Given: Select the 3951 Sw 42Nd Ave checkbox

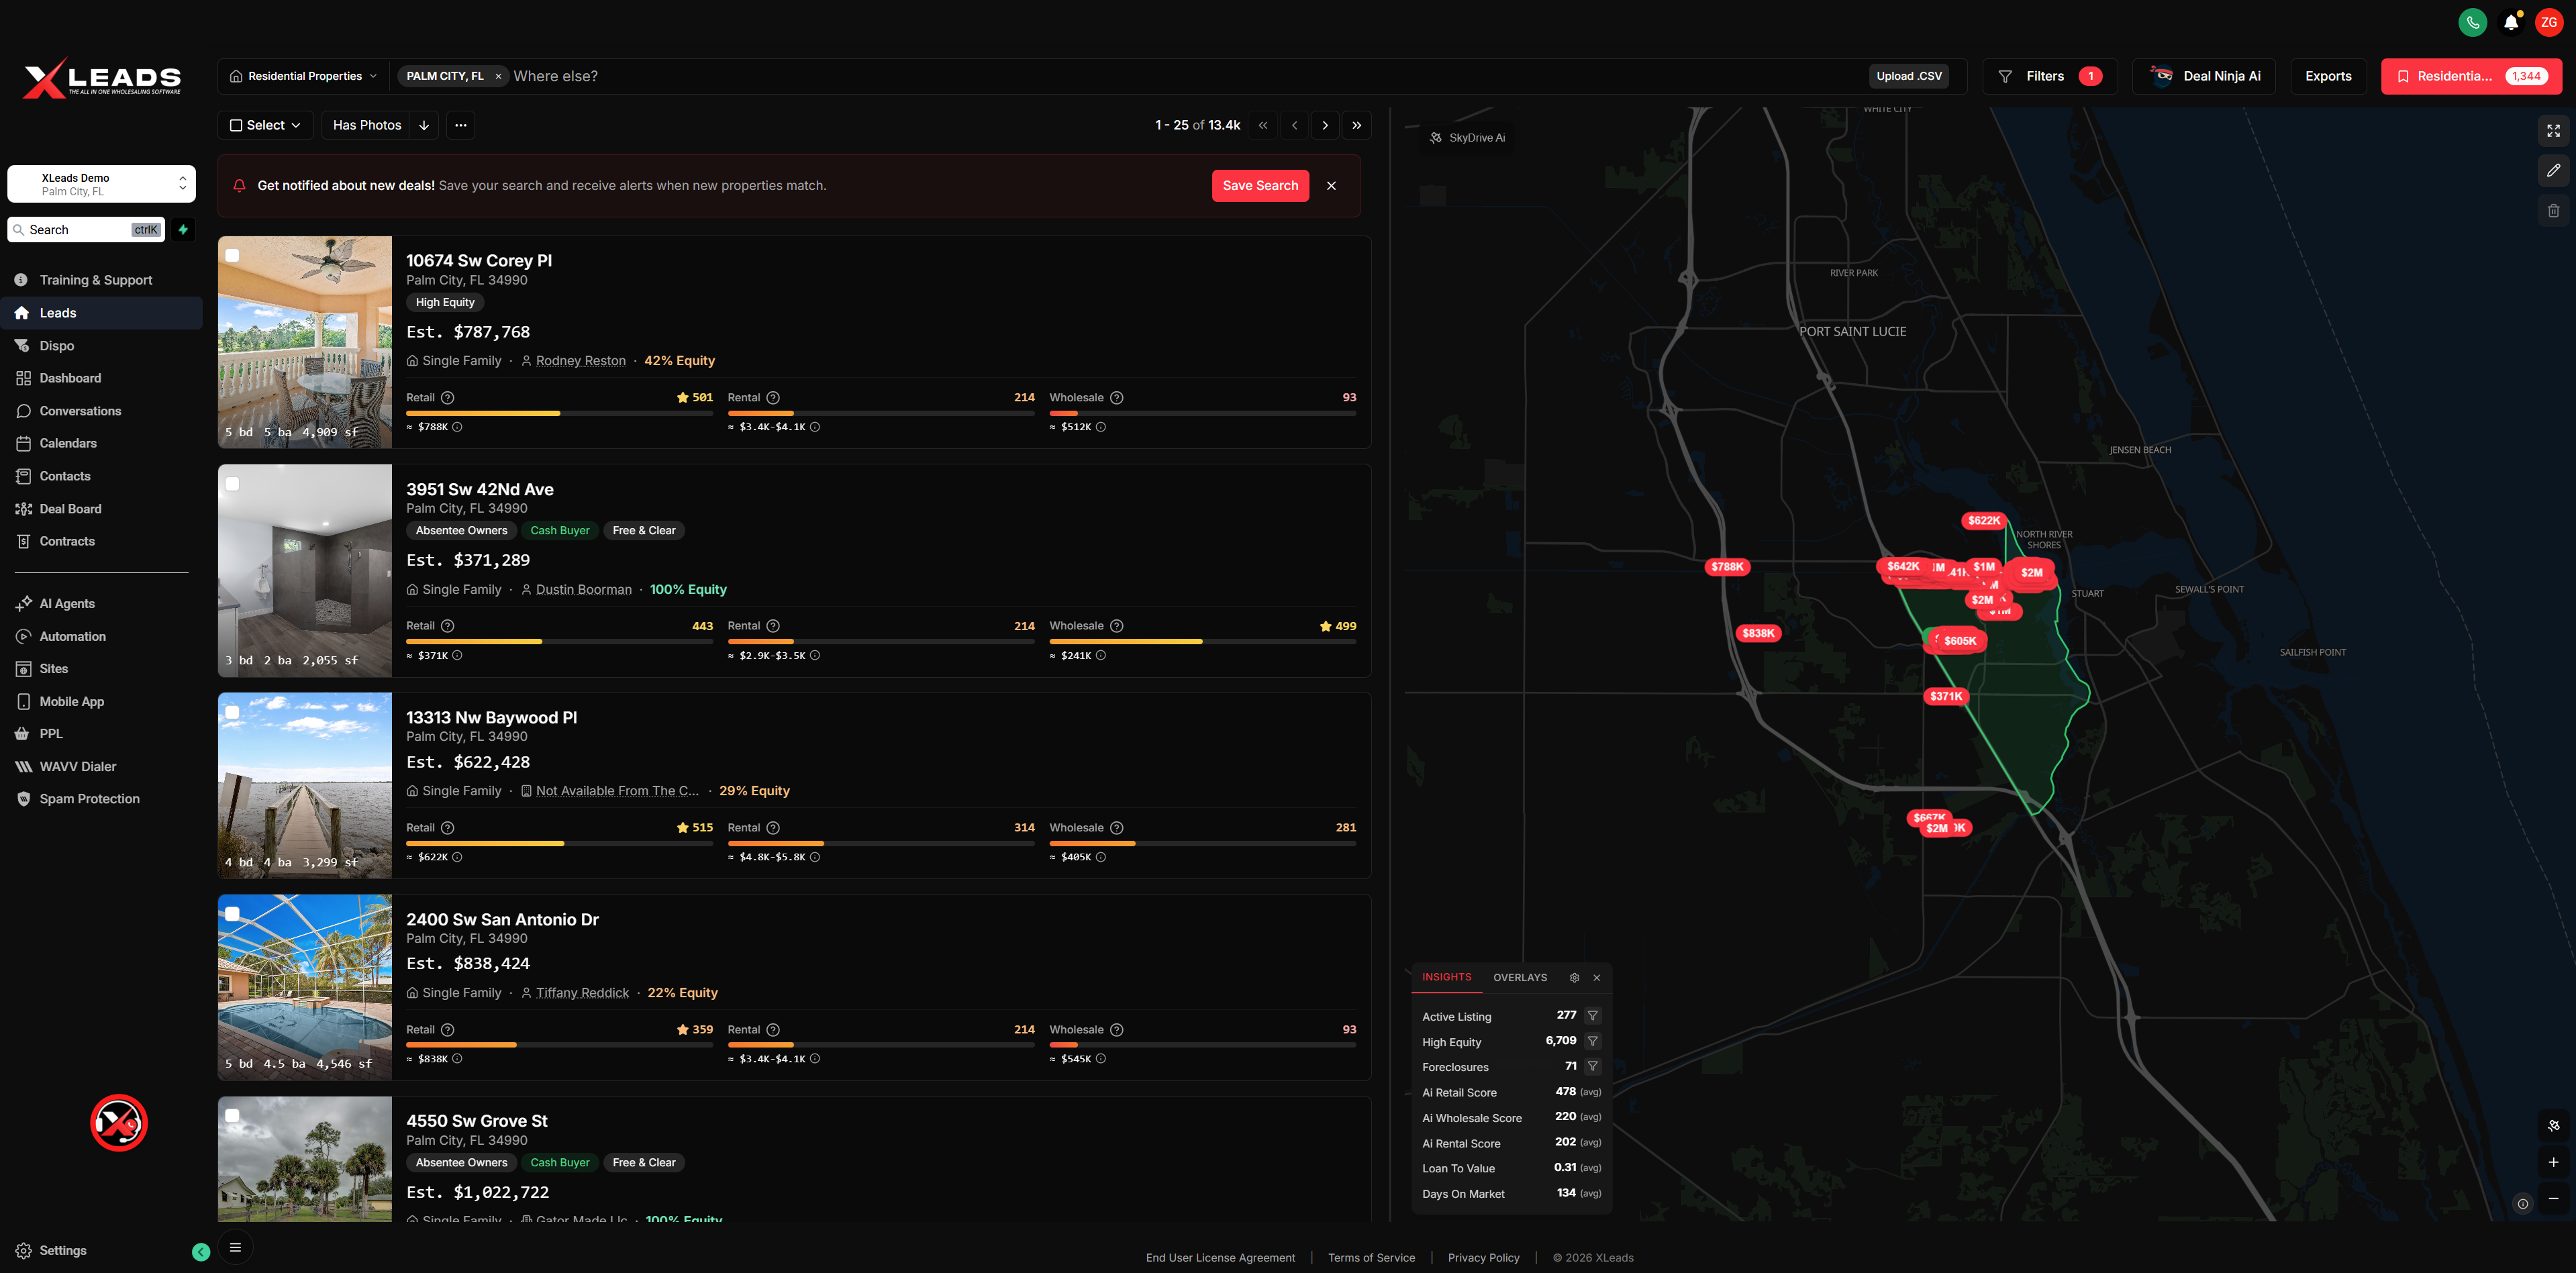Looking at the screenshot, I should [x=232, y=484].
